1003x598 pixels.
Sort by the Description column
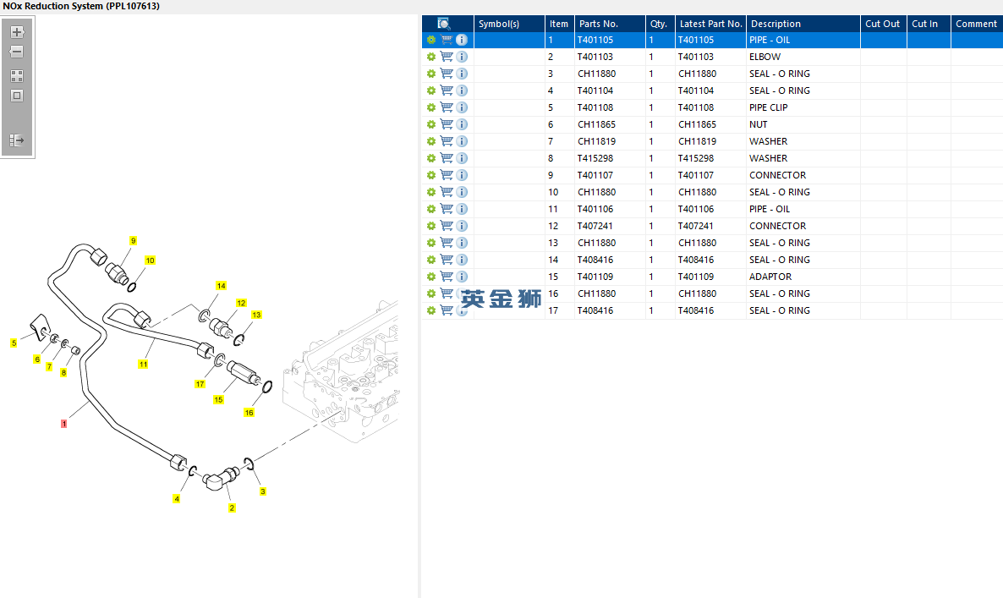click(803, 24)
